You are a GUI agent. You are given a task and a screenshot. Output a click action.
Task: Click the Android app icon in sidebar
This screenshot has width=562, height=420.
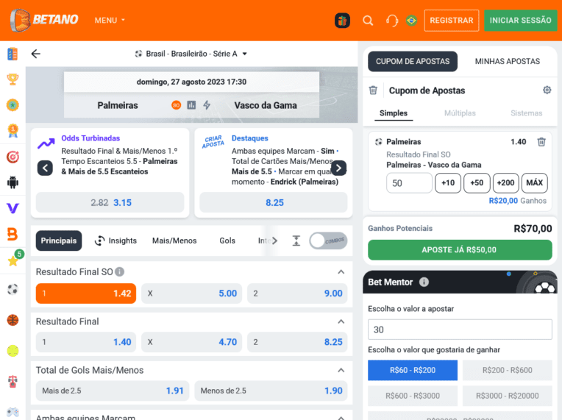(x=13, y=182)
